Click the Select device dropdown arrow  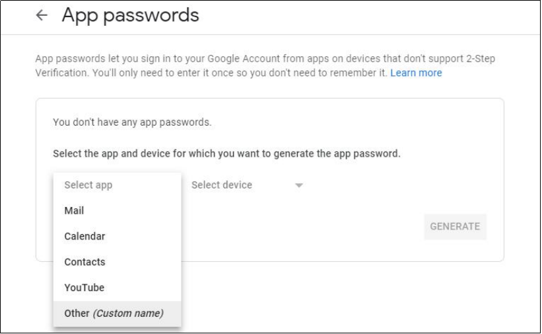(x=298, y=186)
